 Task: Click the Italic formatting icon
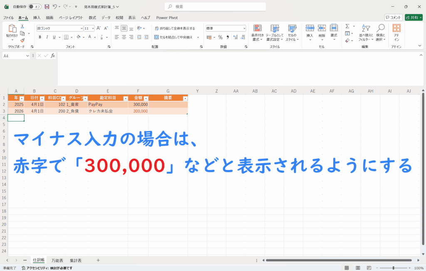coord(47,37)
